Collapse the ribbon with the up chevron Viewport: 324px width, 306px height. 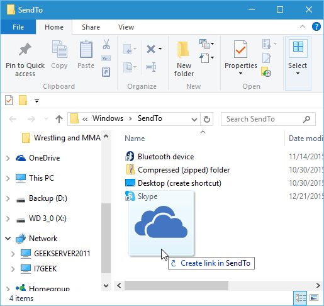click(303, 26)
